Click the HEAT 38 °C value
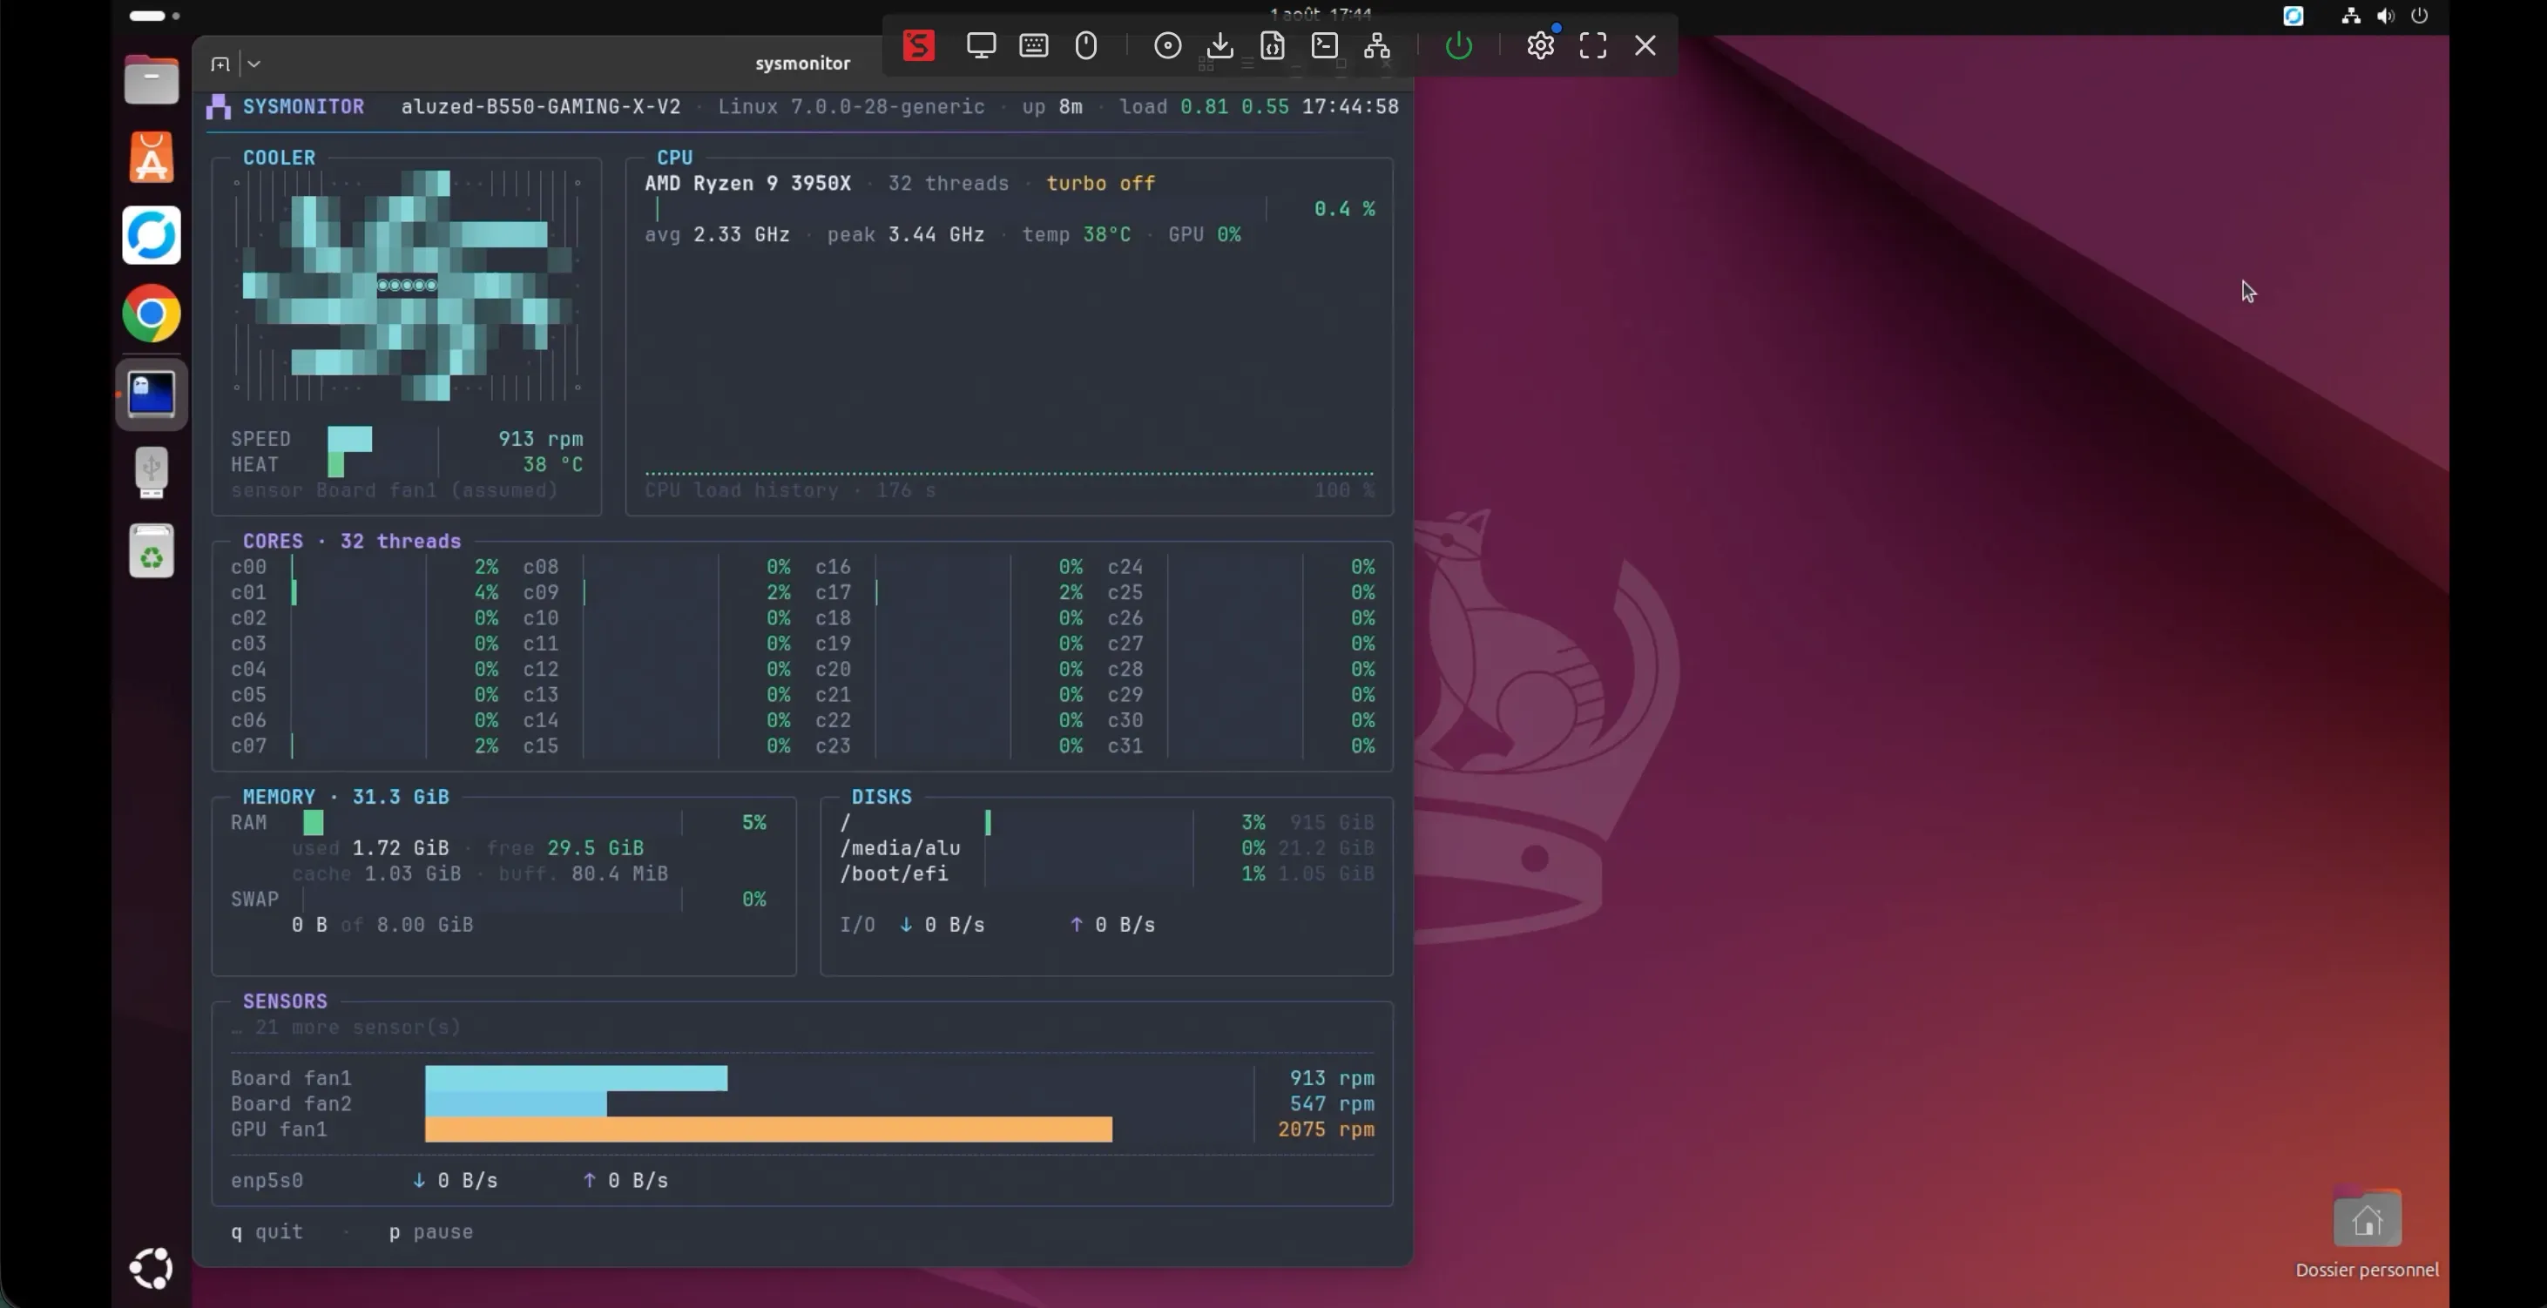The image size is (2547, 1308). click(553, 465)
